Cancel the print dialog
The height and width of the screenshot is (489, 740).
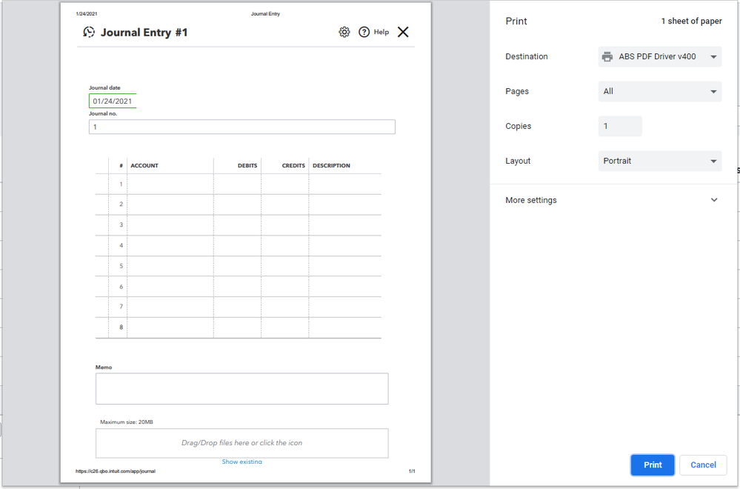click(703, 465)
